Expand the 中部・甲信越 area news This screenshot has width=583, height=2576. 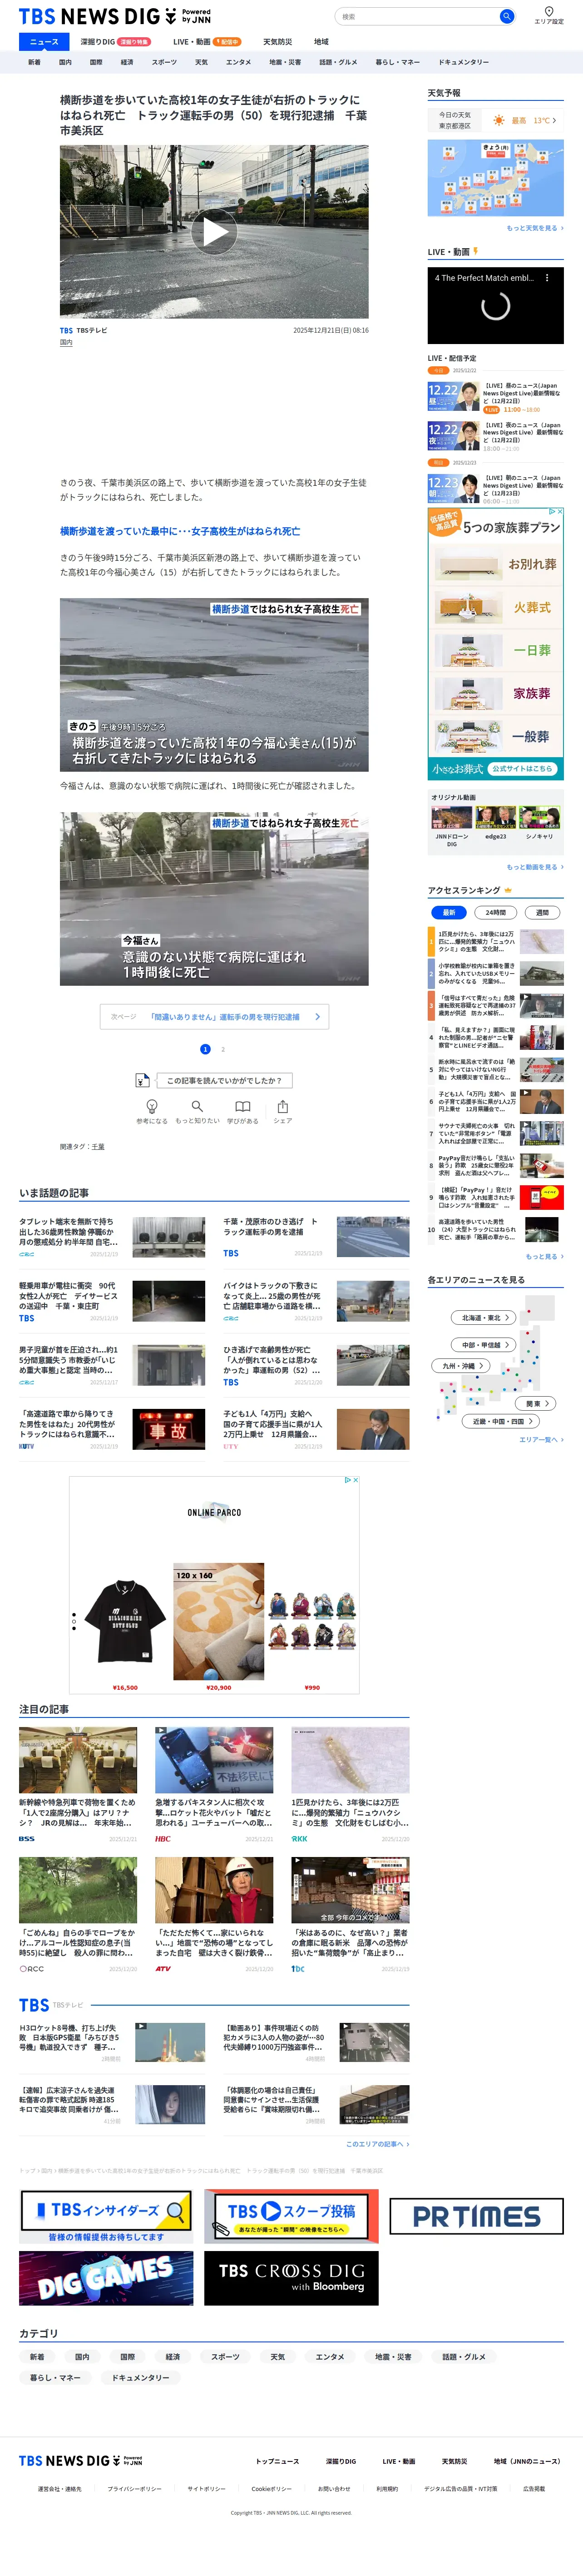click(x=484, y=1345)
